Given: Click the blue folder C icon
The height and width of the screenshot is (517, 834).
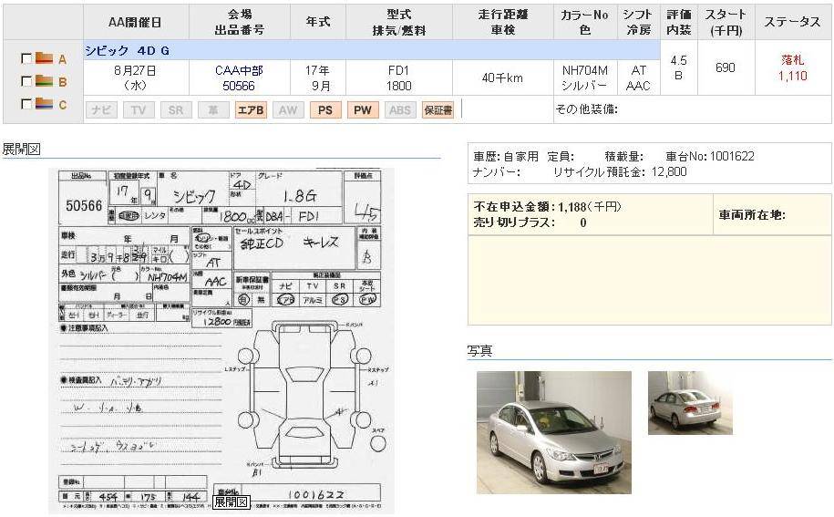Looking at the screenshot, I should [44, 103].
